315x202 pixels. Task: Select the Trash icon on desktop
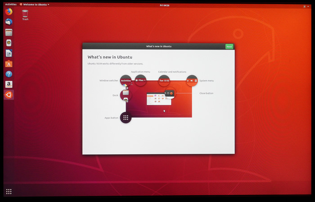click(25, 15)
